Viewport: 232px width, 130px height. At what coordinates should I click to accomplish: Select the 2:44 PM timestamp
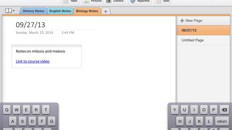pyautogui.click(x=68, y=33)
